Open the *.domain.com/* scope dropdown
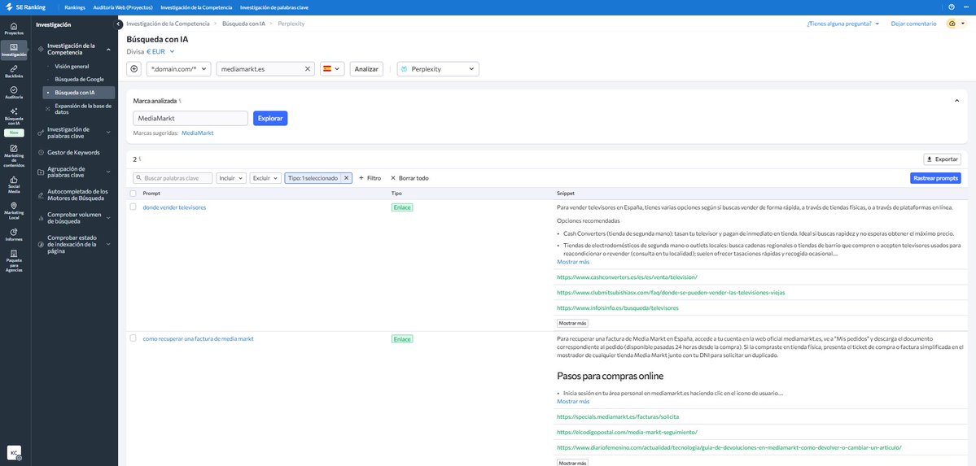The image size is (976, 466). click(x=178, y=69)
